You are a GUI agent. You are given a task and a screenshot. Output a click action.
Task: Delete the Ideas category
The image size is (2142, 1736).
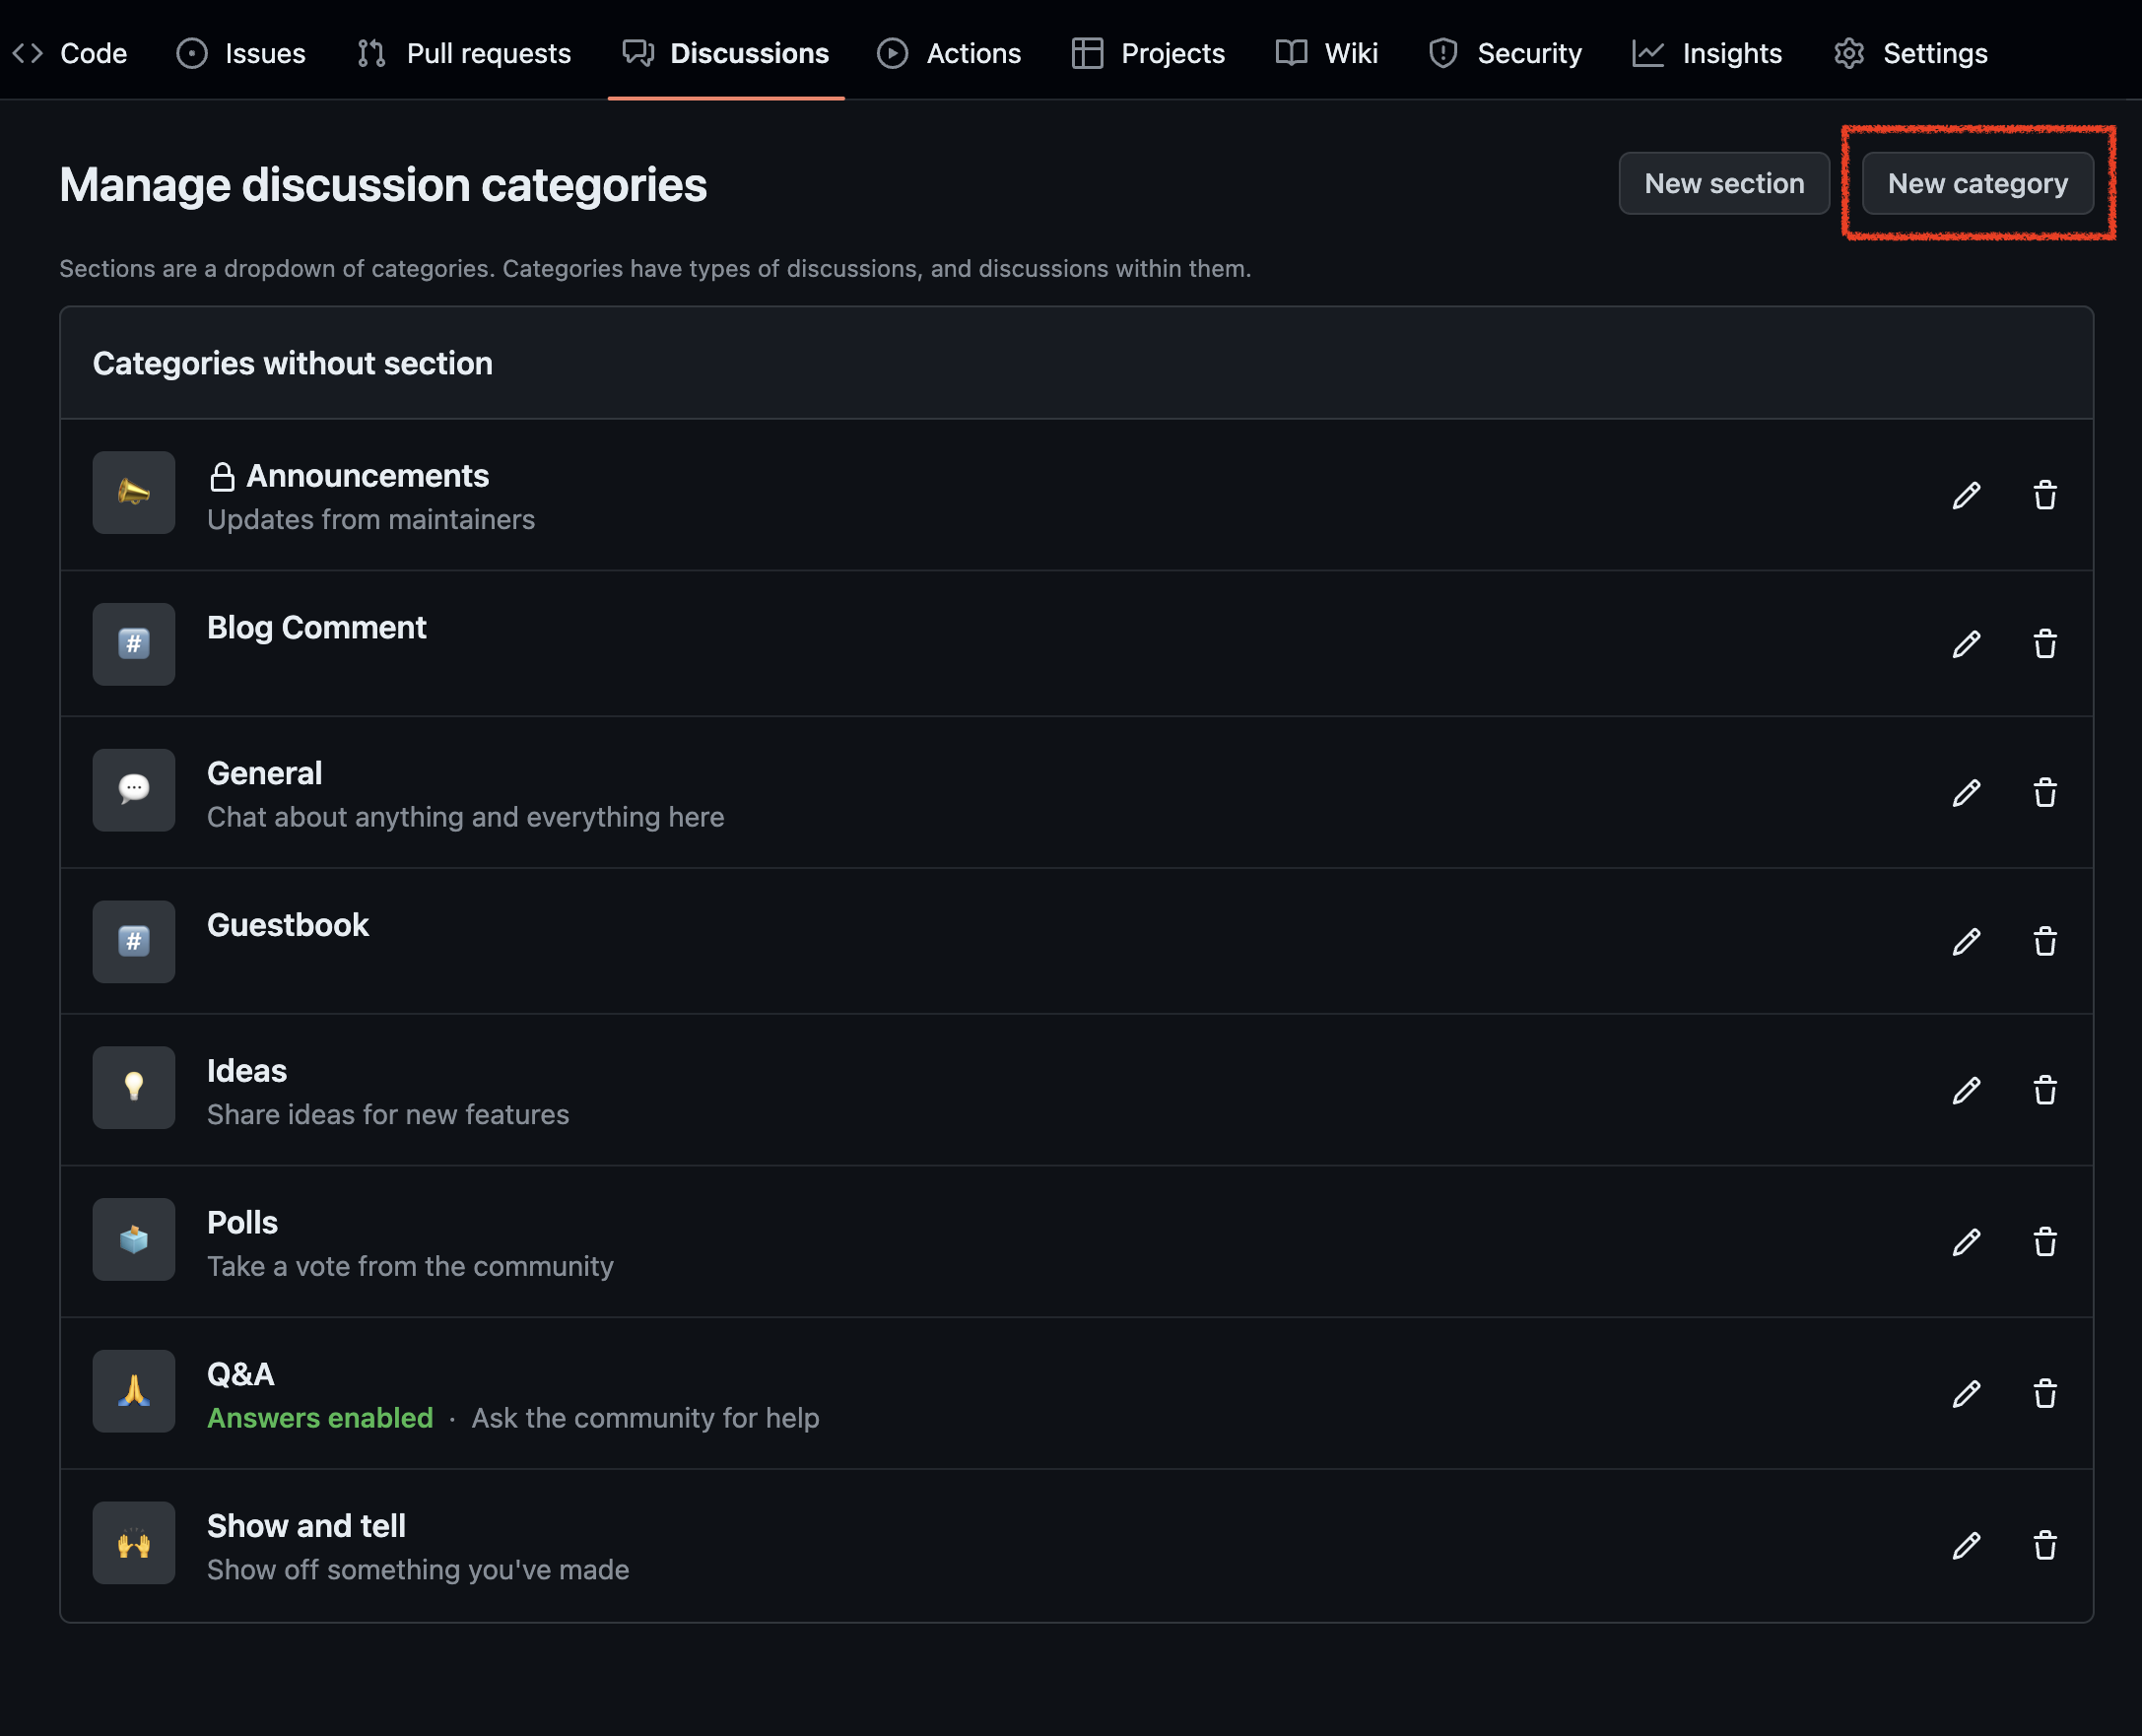(2044, 1090)
